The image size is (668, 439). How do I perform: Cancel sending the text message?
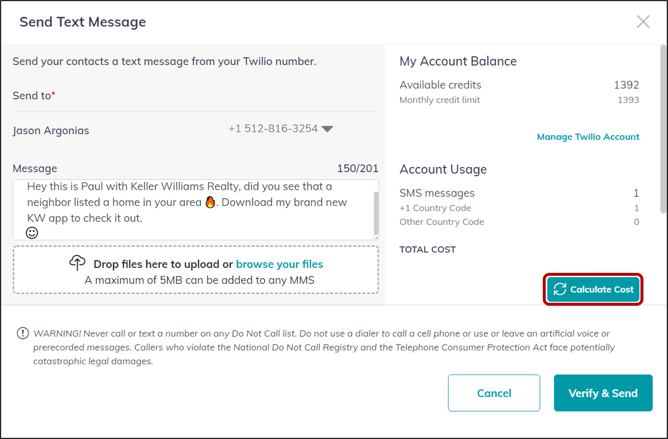point(494,393)
